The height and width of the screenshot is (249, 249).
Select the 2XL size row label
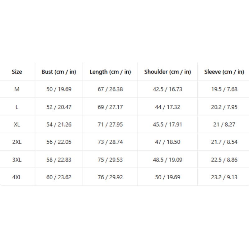point(17,142)
